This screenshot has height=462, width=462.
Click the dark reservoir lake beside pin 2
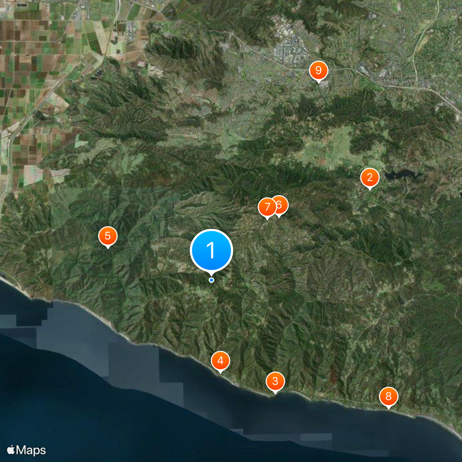pos(401,174)
